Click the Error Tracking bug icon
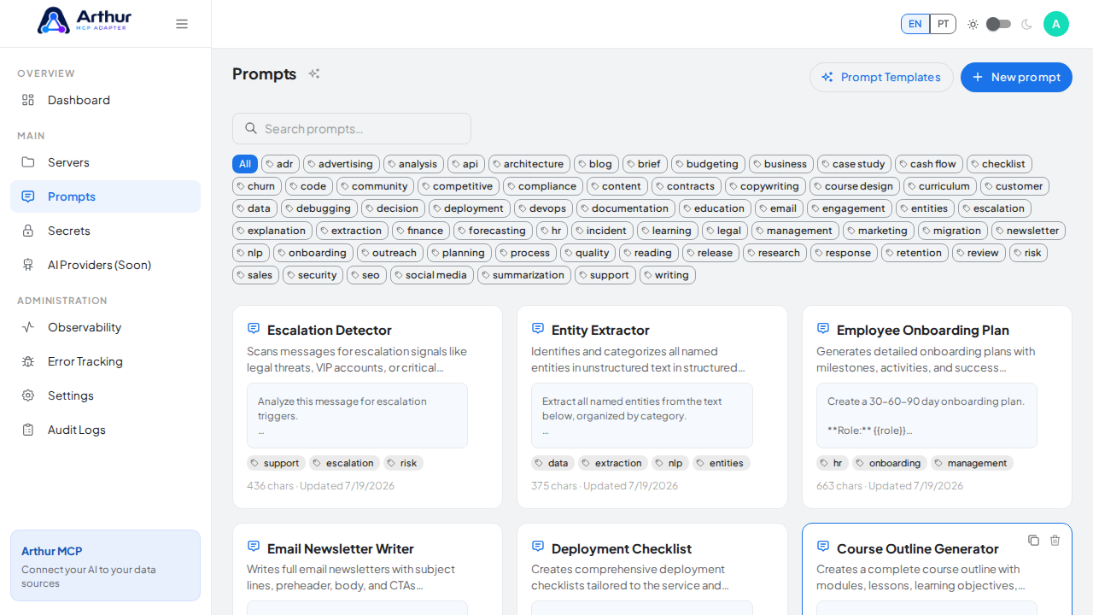The height and width of the screenshot is (615, 1093). point(28,361)
